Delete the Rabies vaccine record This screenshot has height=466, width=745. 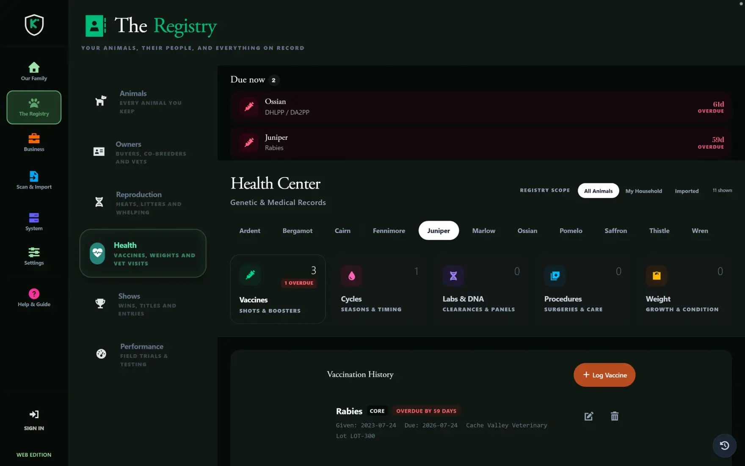615,416
